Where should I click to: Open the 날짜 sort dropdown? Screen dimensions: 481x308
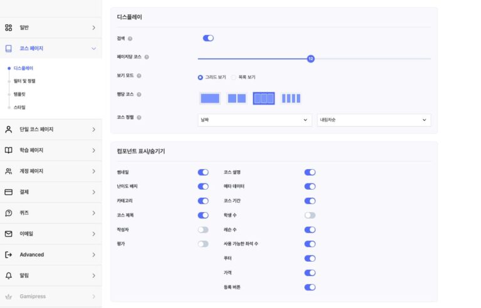pyautogui.click(x=254, y=120)
